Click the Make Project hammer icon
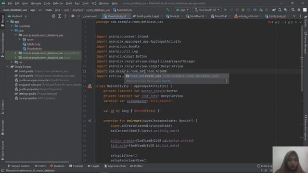 [x=168, y=10]
